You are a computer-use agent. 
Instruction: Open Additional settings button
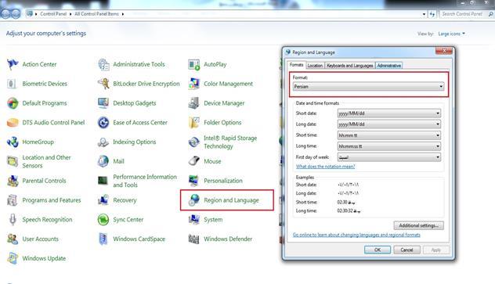[x=418, y=225]
